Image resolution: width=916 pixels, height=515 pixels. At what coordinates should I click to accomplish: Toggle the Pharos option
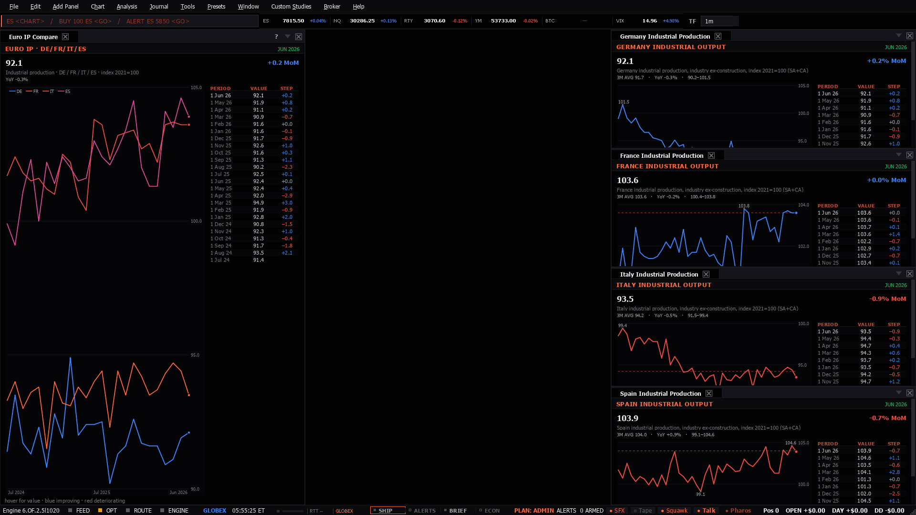[x=738, y=510]
